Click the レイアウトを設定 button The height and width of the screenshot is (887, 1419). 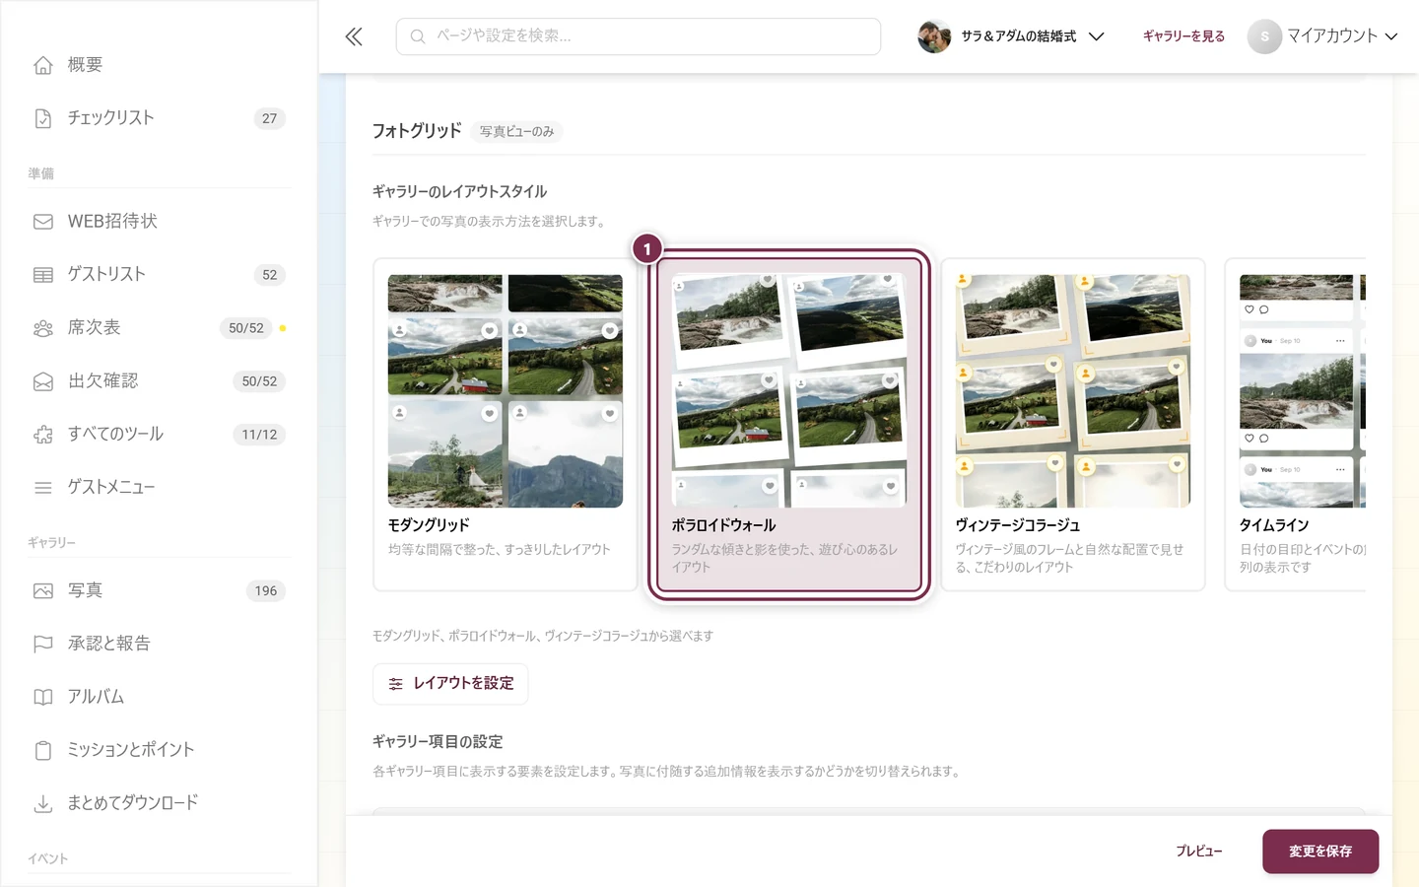450,684
